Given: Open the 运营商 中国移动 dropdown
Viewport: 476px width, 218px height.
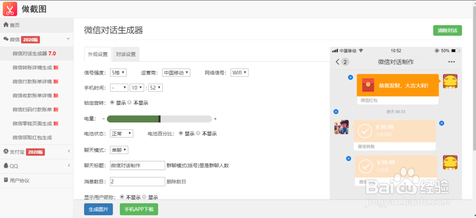Looking at the screenshot, I should point(177,73).
